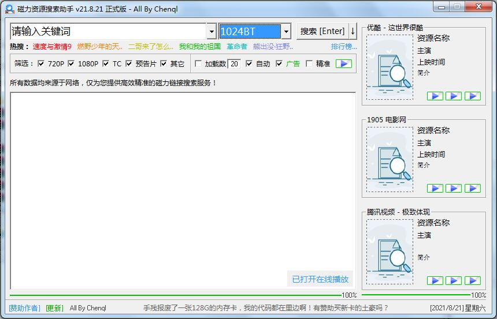Click 简介 text in 1905 电影网 panel
This screenshot has height=319, width=497.
pyautogui.click(x=424, y=165)
